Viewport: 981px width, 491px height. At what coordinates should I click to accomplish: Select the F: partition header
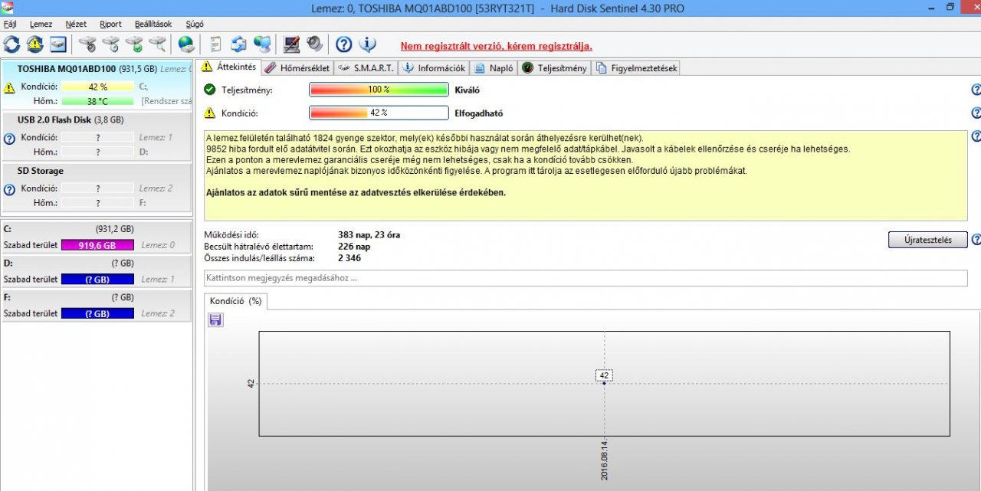[97, 297]
